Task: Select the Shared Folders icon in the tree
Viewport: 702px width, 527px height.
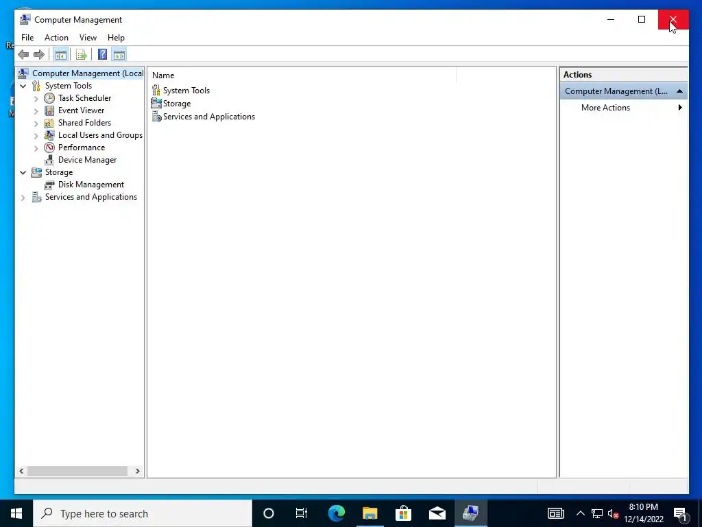Action: click(49, 123)
